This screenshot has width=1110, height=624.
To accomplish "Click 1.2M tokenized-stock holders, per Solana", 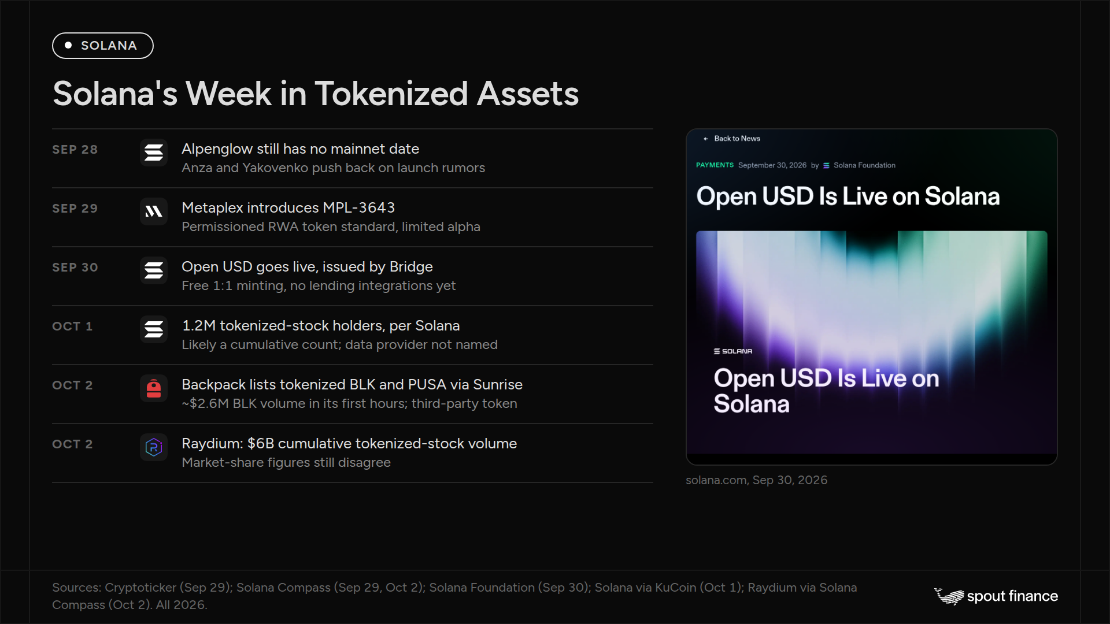I will (x=320, y=326).
